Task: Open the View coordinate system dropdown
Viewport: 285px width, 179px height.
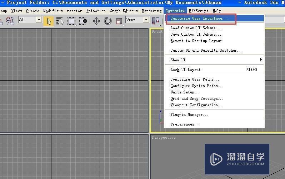Action: pos(146,20)
